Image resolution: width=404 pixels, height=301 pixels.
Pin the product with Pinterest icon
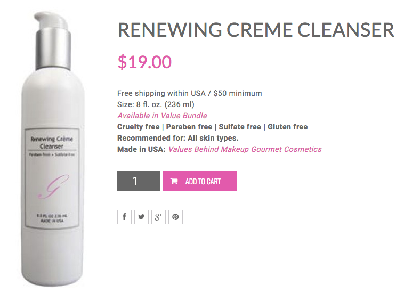pyautogui.click(x=175, y=217)
